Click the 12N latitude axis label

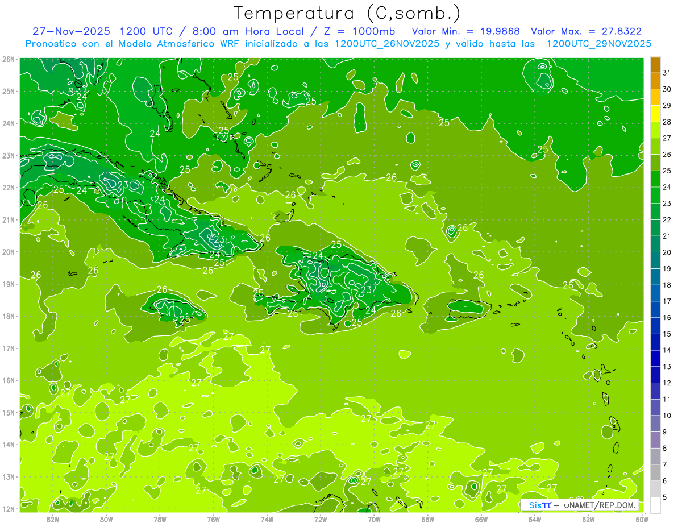tap(9, 509)
